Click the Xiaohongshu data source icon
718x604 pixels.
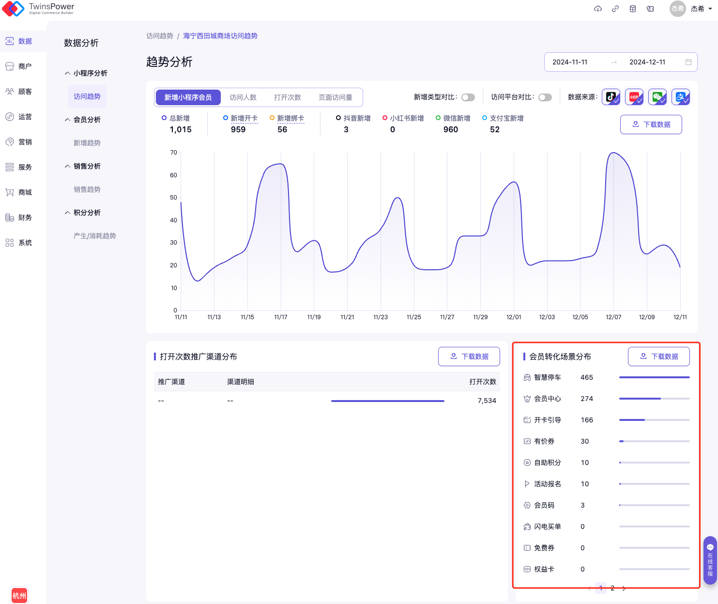click(x=634, y=97)
